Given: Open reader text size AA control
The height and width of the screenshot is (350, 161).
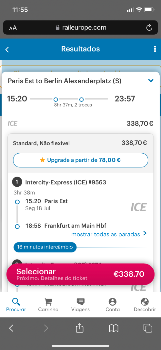Looking at the screenshot, I should (13, 28).
